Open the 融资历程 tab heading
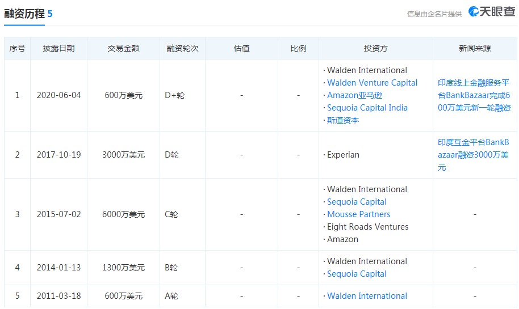519x309 pixels. [24, 14]
